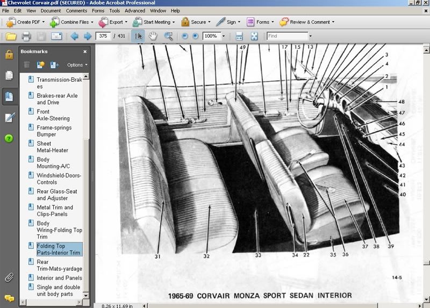Click the Sign pen icon
Viewport: 430px width, 308px height.
220,22
